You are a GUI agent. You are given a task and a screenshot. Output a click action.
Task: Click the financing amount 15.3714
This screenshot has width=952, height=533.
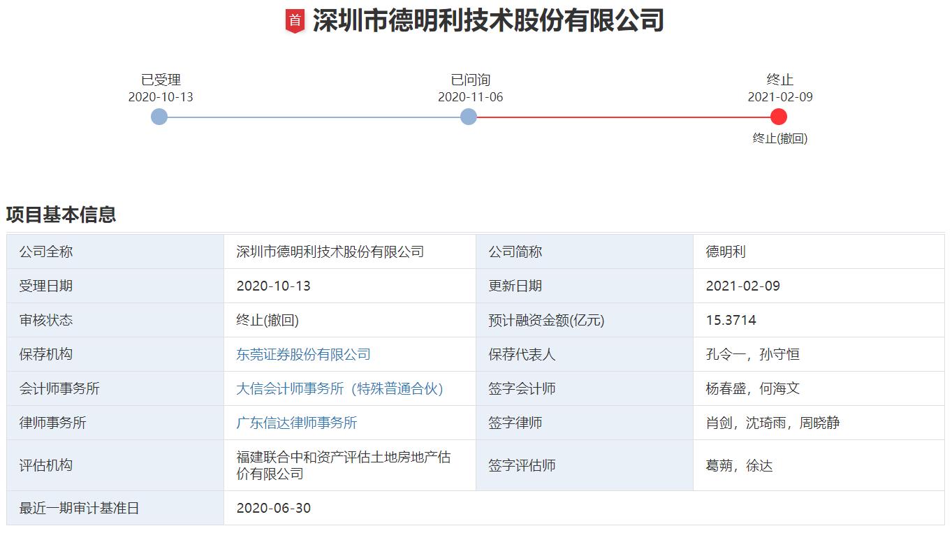(x=731, y=320)
